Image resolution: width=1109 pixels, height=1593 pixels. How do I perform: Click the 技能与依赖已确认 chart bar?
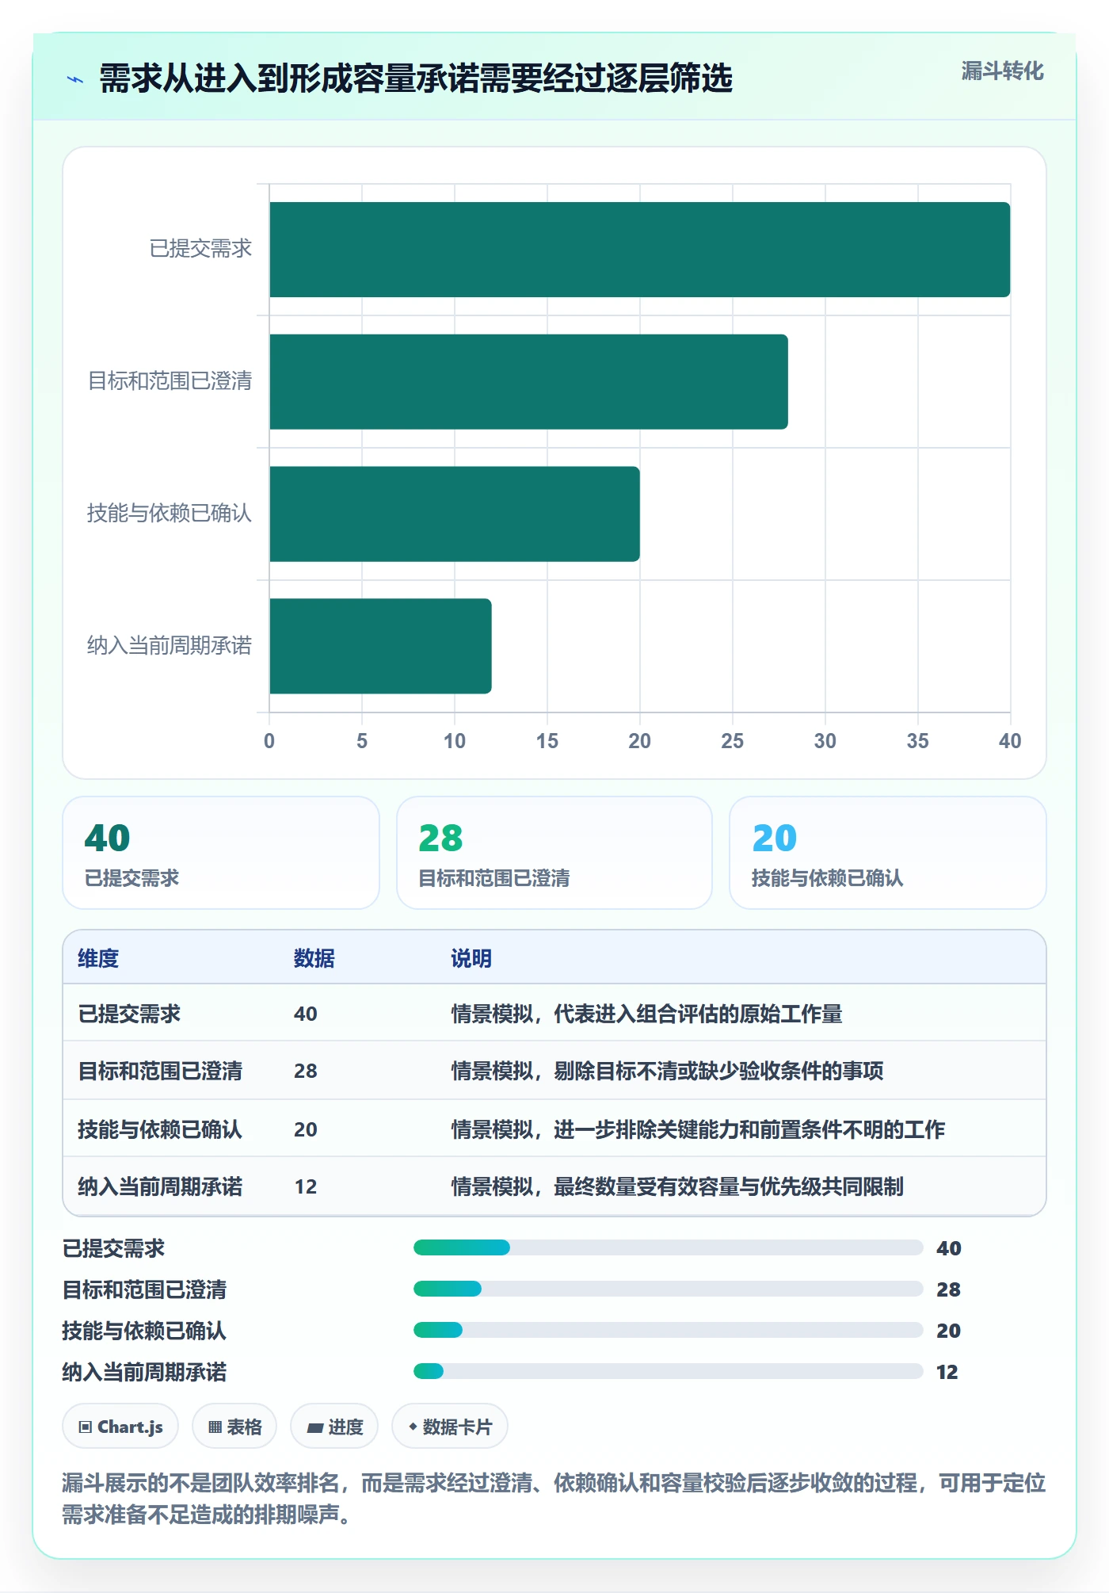point(455,514)
